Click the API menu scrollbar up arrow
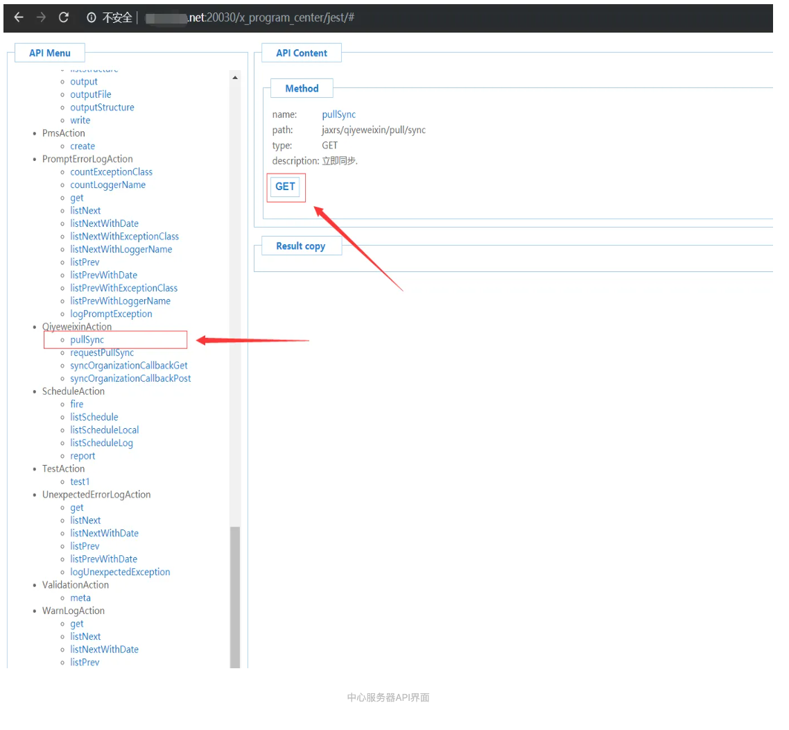Image resolution: width=789 pixels, height=730 pixels. pyautogui.click(x=235, y=77)
